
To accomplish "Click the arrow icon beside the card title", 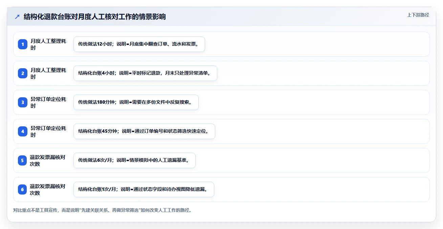I will [17, 17].
